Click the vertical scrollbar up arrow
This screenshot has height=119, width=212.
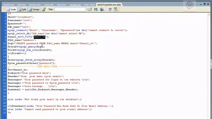click(x=209, y=15)
